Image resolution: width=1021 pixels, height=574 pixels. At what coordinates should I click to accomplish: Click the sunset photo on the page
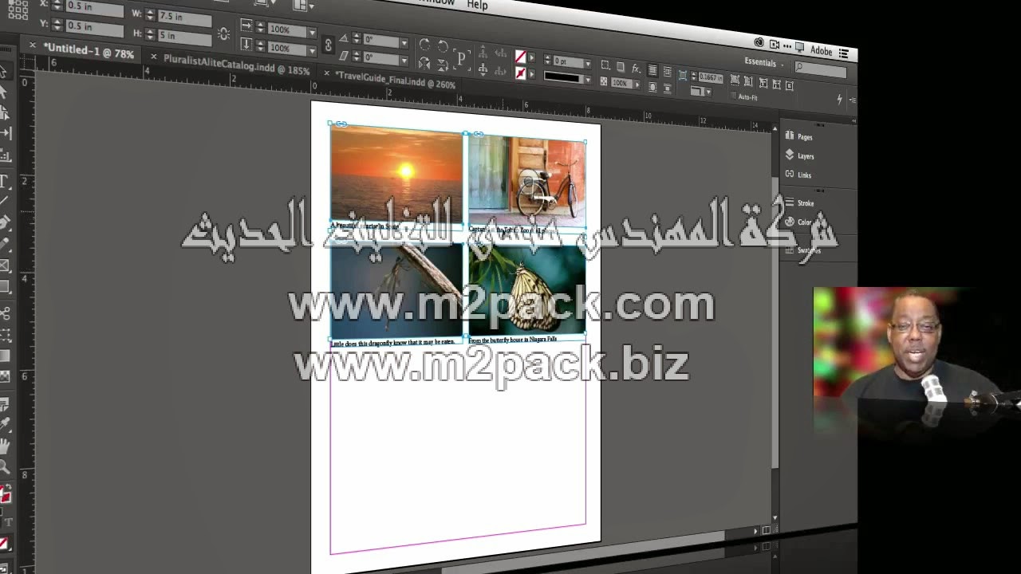[x=396, y=172]
